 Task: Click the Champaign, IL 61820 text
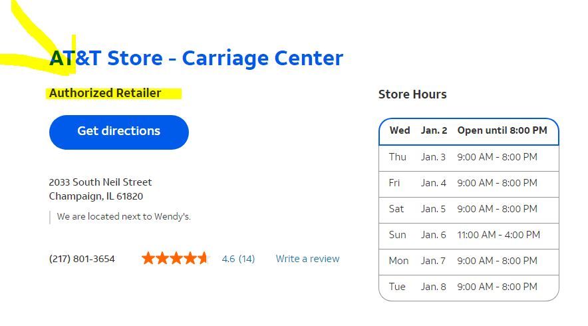[96, 196]
